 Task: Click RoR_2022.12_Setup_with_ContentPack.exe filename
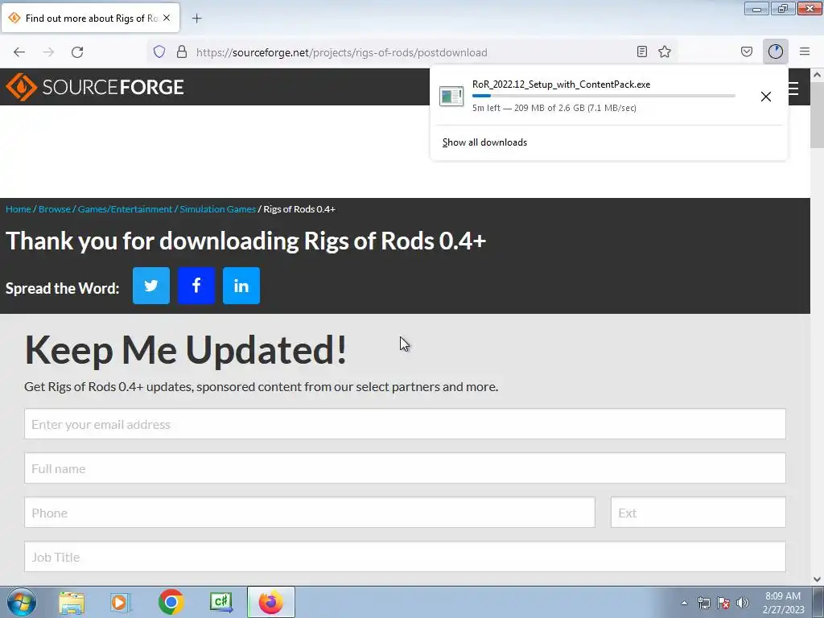click(561, 84)
